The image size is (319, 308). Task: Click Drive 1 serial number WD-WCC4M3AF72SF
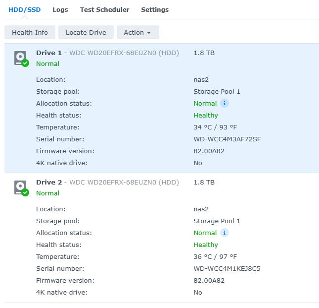click(227, 139)
